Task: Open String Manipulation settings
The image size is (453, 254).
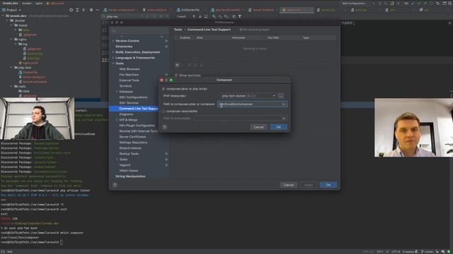Action: [130, 176]
